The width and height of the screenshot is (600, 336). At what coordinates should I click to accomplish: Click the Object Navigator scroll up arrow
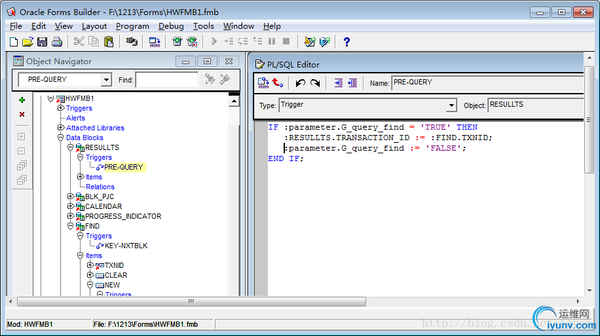coord(234,102)
